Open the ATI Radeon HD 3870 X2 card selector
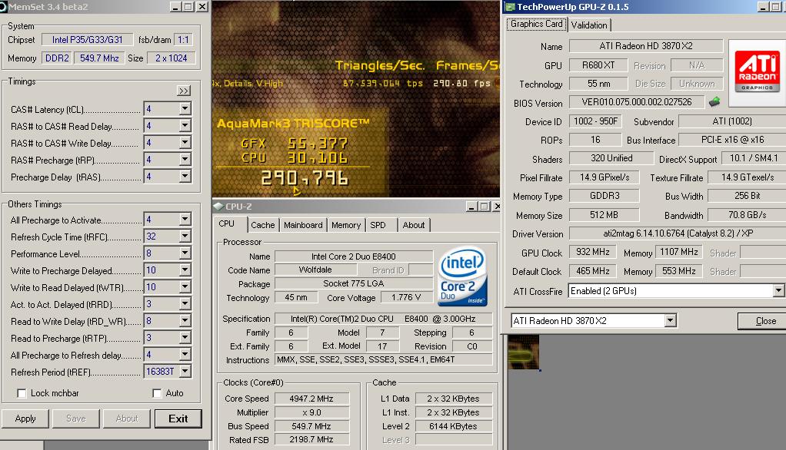This screenshot has width=786, height=450. pos(670,321)
